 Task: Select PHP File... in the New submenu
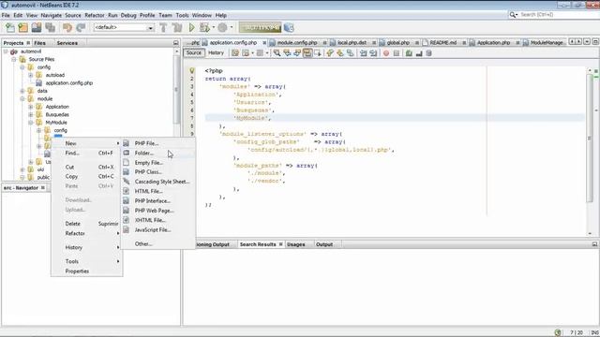pos(158,143)
